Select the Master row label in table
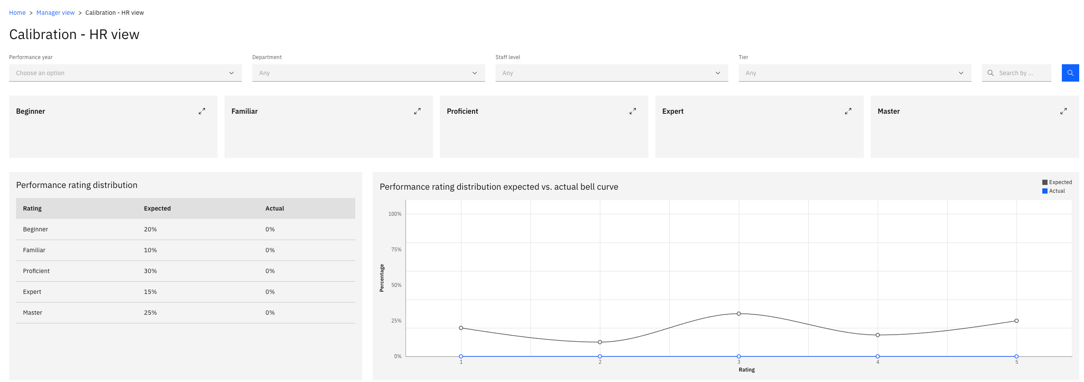The image size is (1084, 382). pos(33,313)
